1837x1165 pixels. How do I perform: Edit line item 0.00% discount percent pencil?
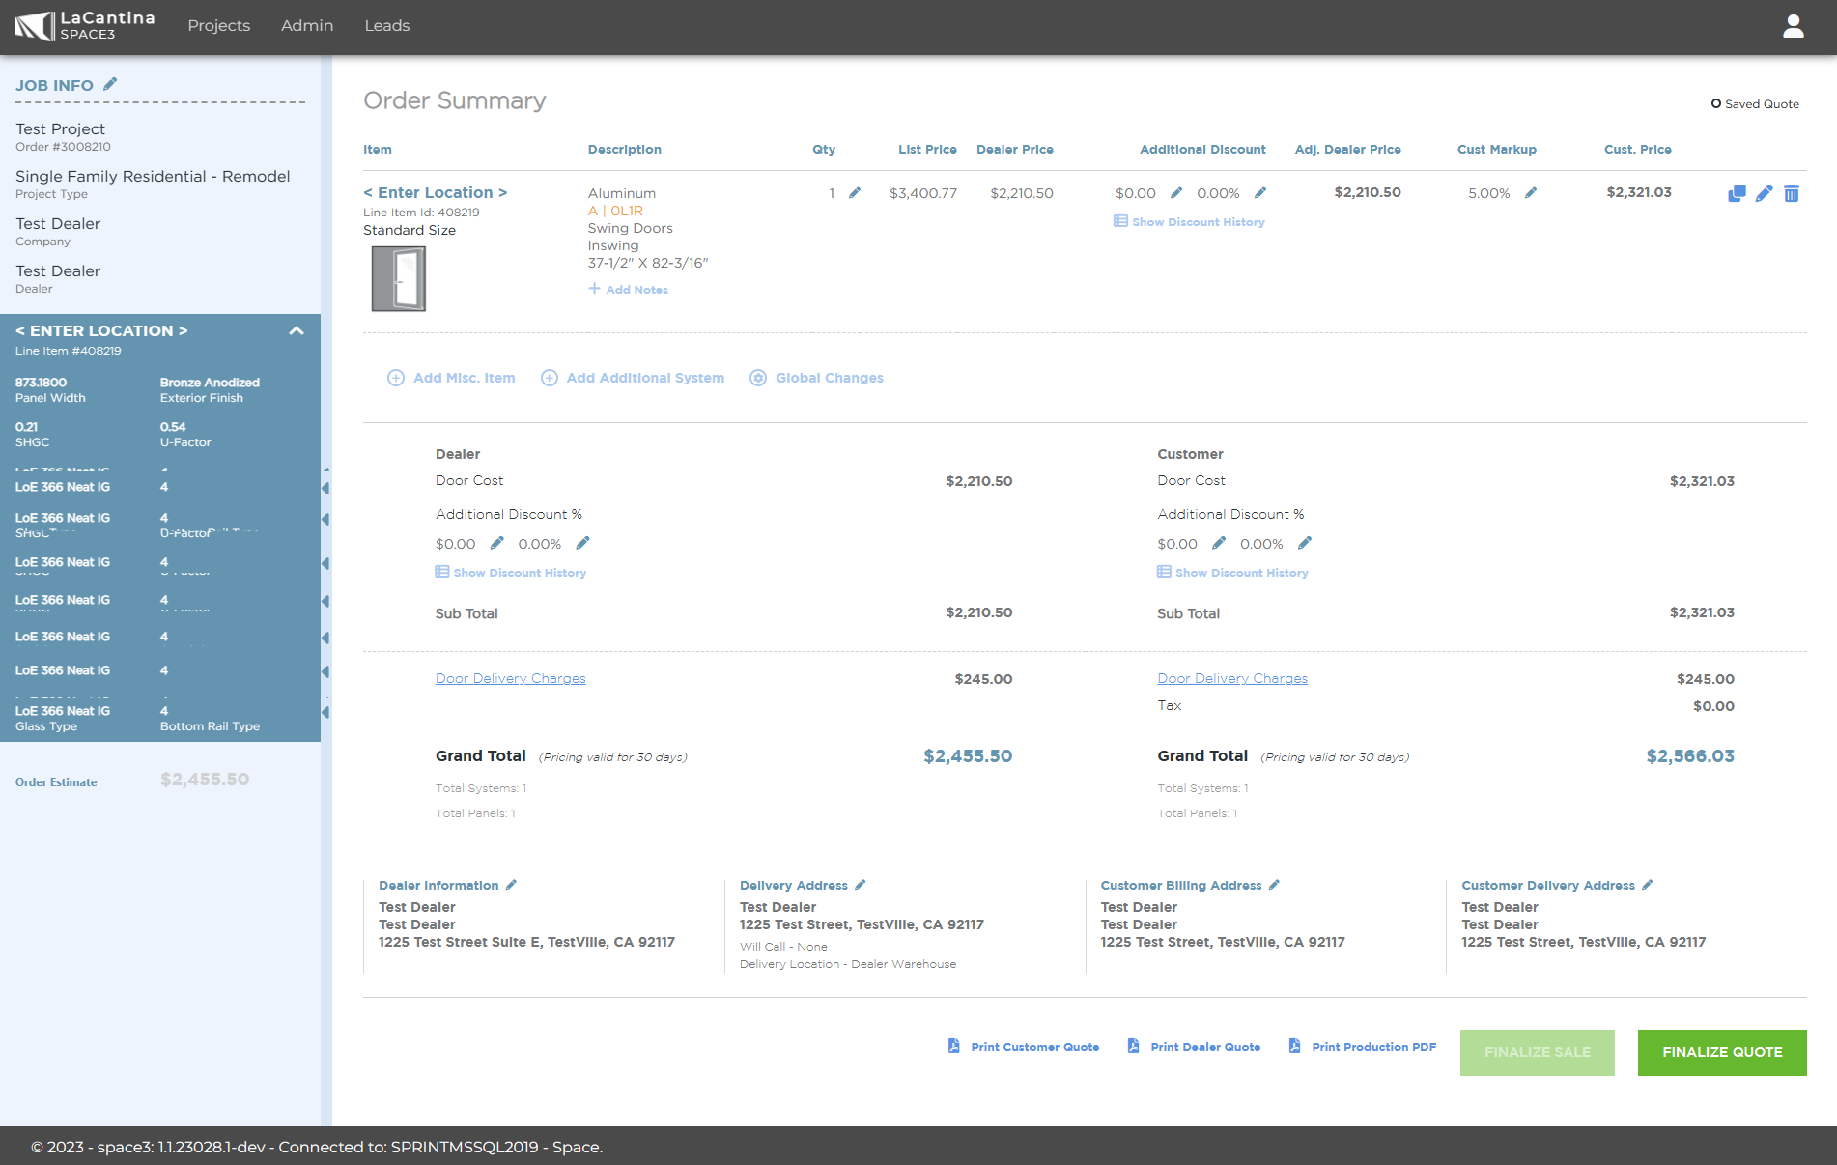[x=1259, y=192]
